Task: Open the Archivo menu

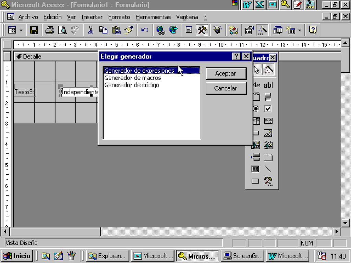Action: 28,17
